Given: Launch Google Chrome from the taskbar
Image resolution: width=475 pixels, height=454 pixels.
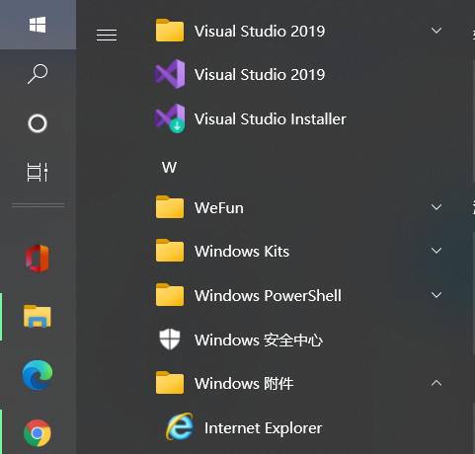Looking at the screenshot, I should point(38,432).
